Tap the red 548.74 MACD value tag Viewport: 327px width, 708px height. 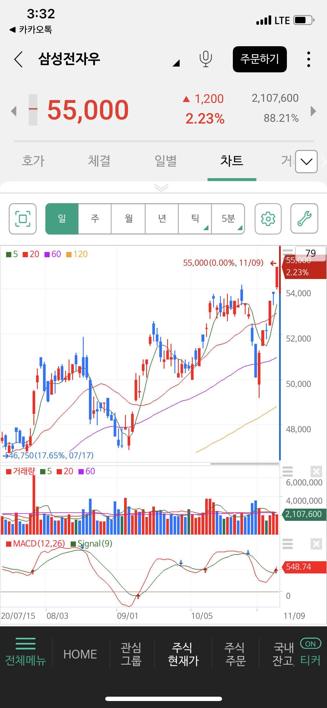(x=304, y=567)
